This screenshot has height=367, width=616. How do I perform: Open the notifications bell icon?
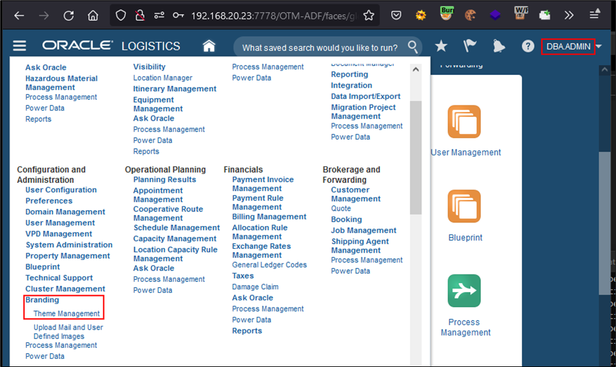pyautogui.click(x=499, y=46)
